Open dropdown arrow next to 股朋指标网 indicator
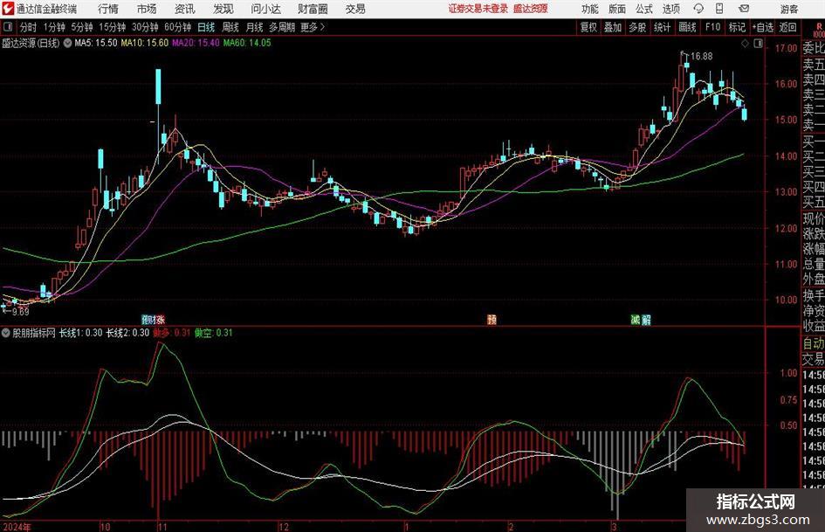The height and width of the screenshot is (532, 825). coord(6,333)
